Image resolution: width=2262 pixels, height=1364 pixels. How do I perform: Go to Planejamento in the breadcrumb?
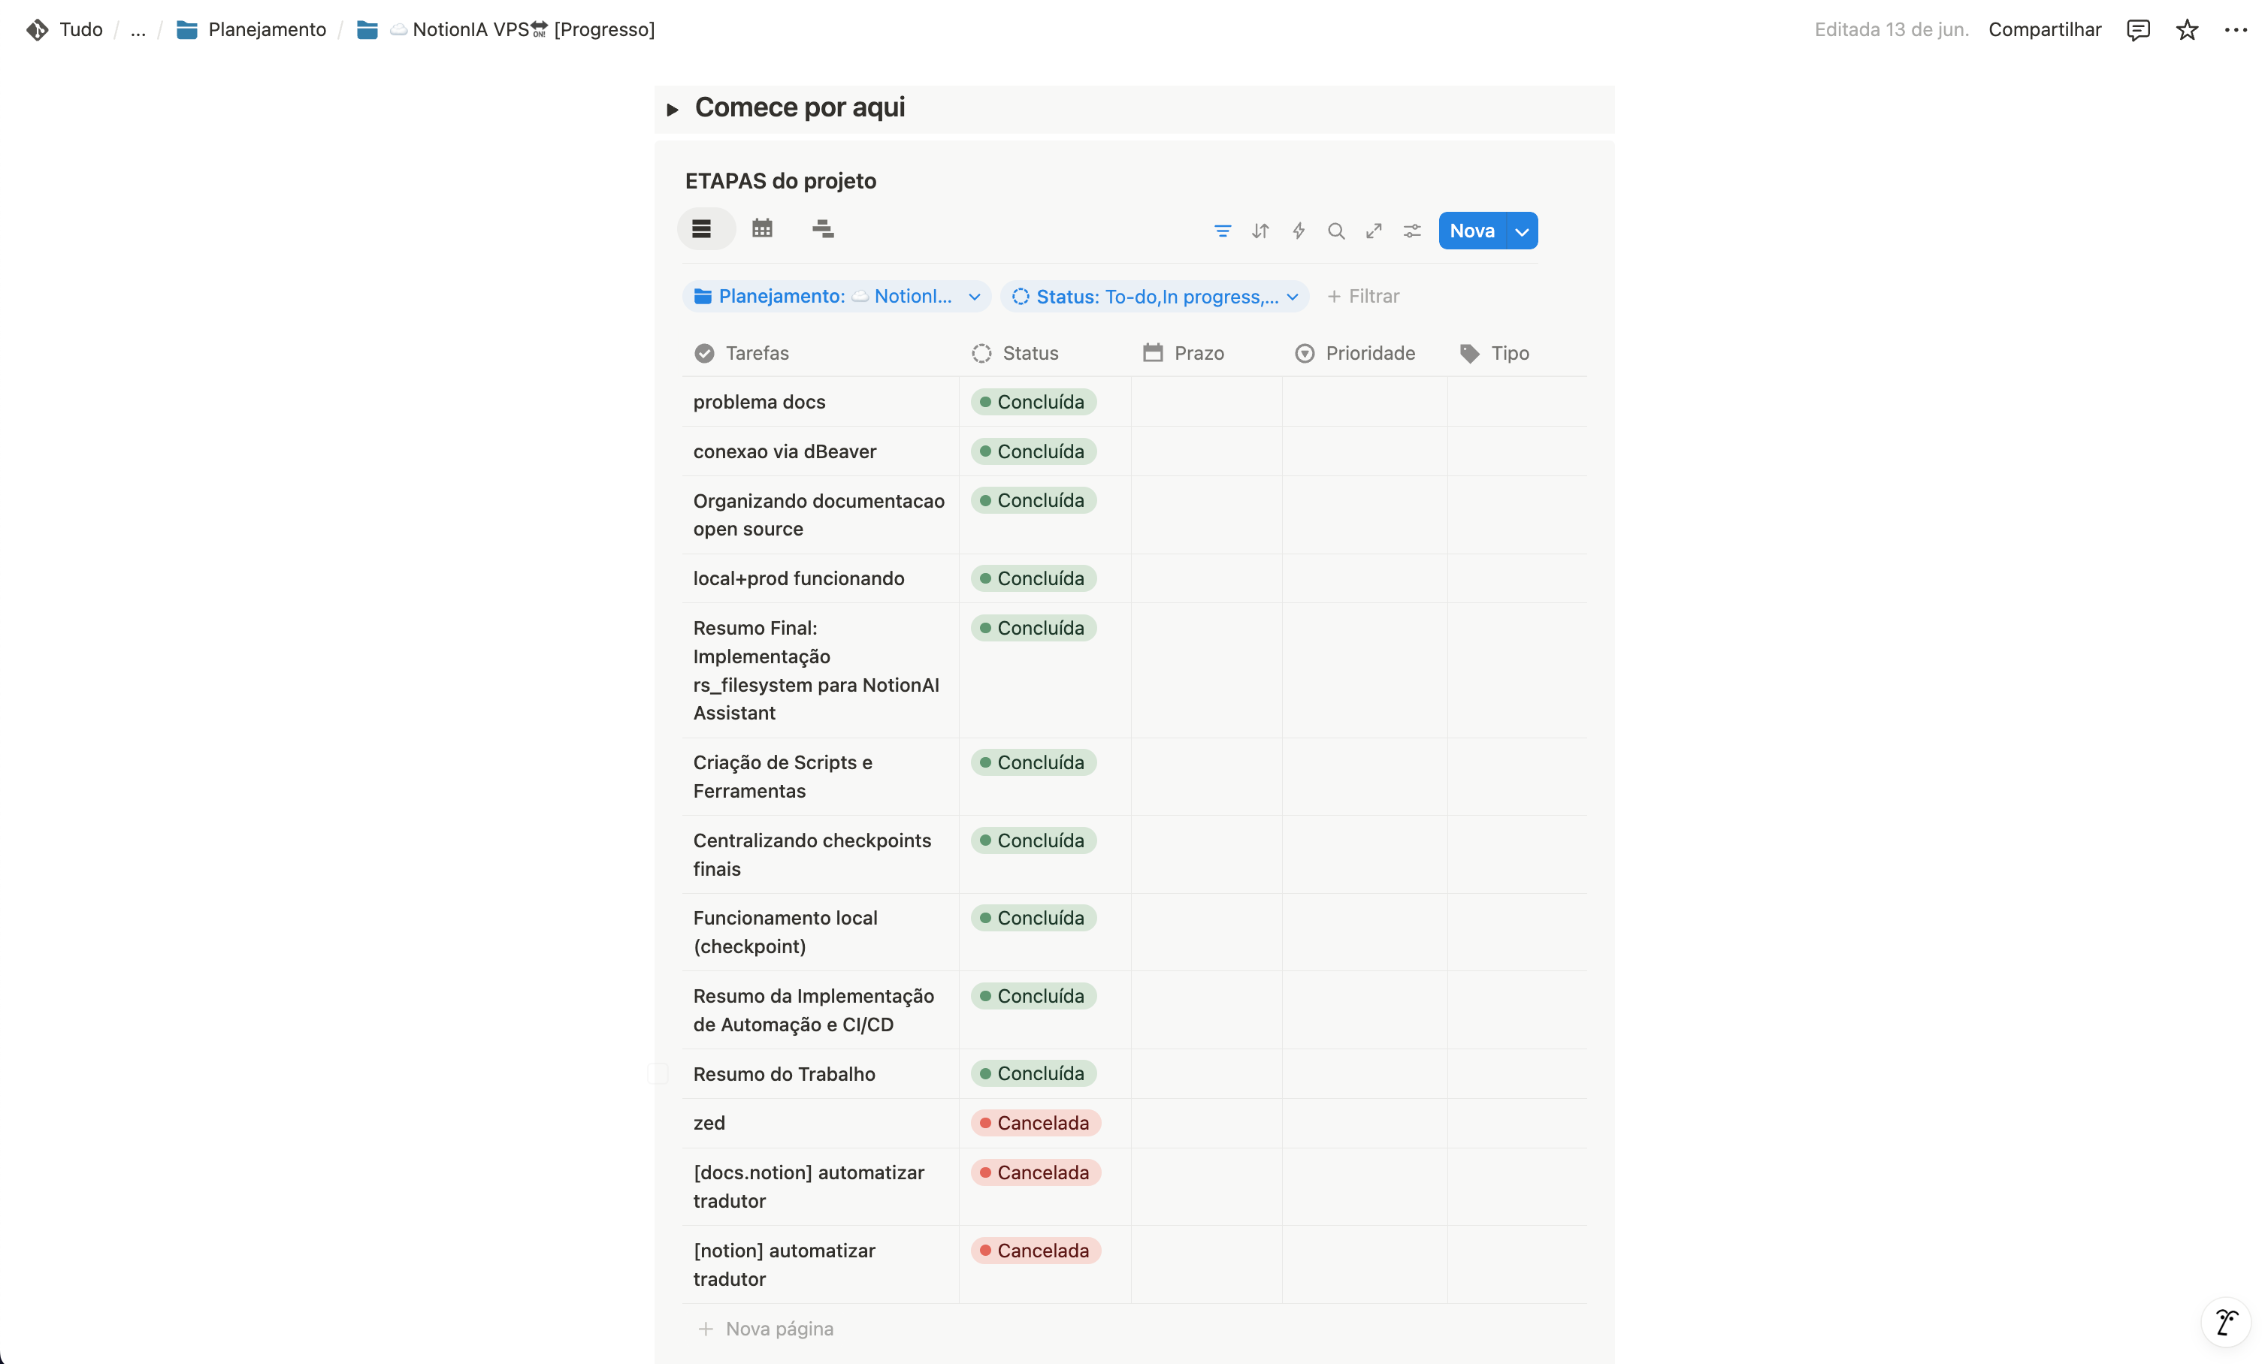click(x=267, y=29)
